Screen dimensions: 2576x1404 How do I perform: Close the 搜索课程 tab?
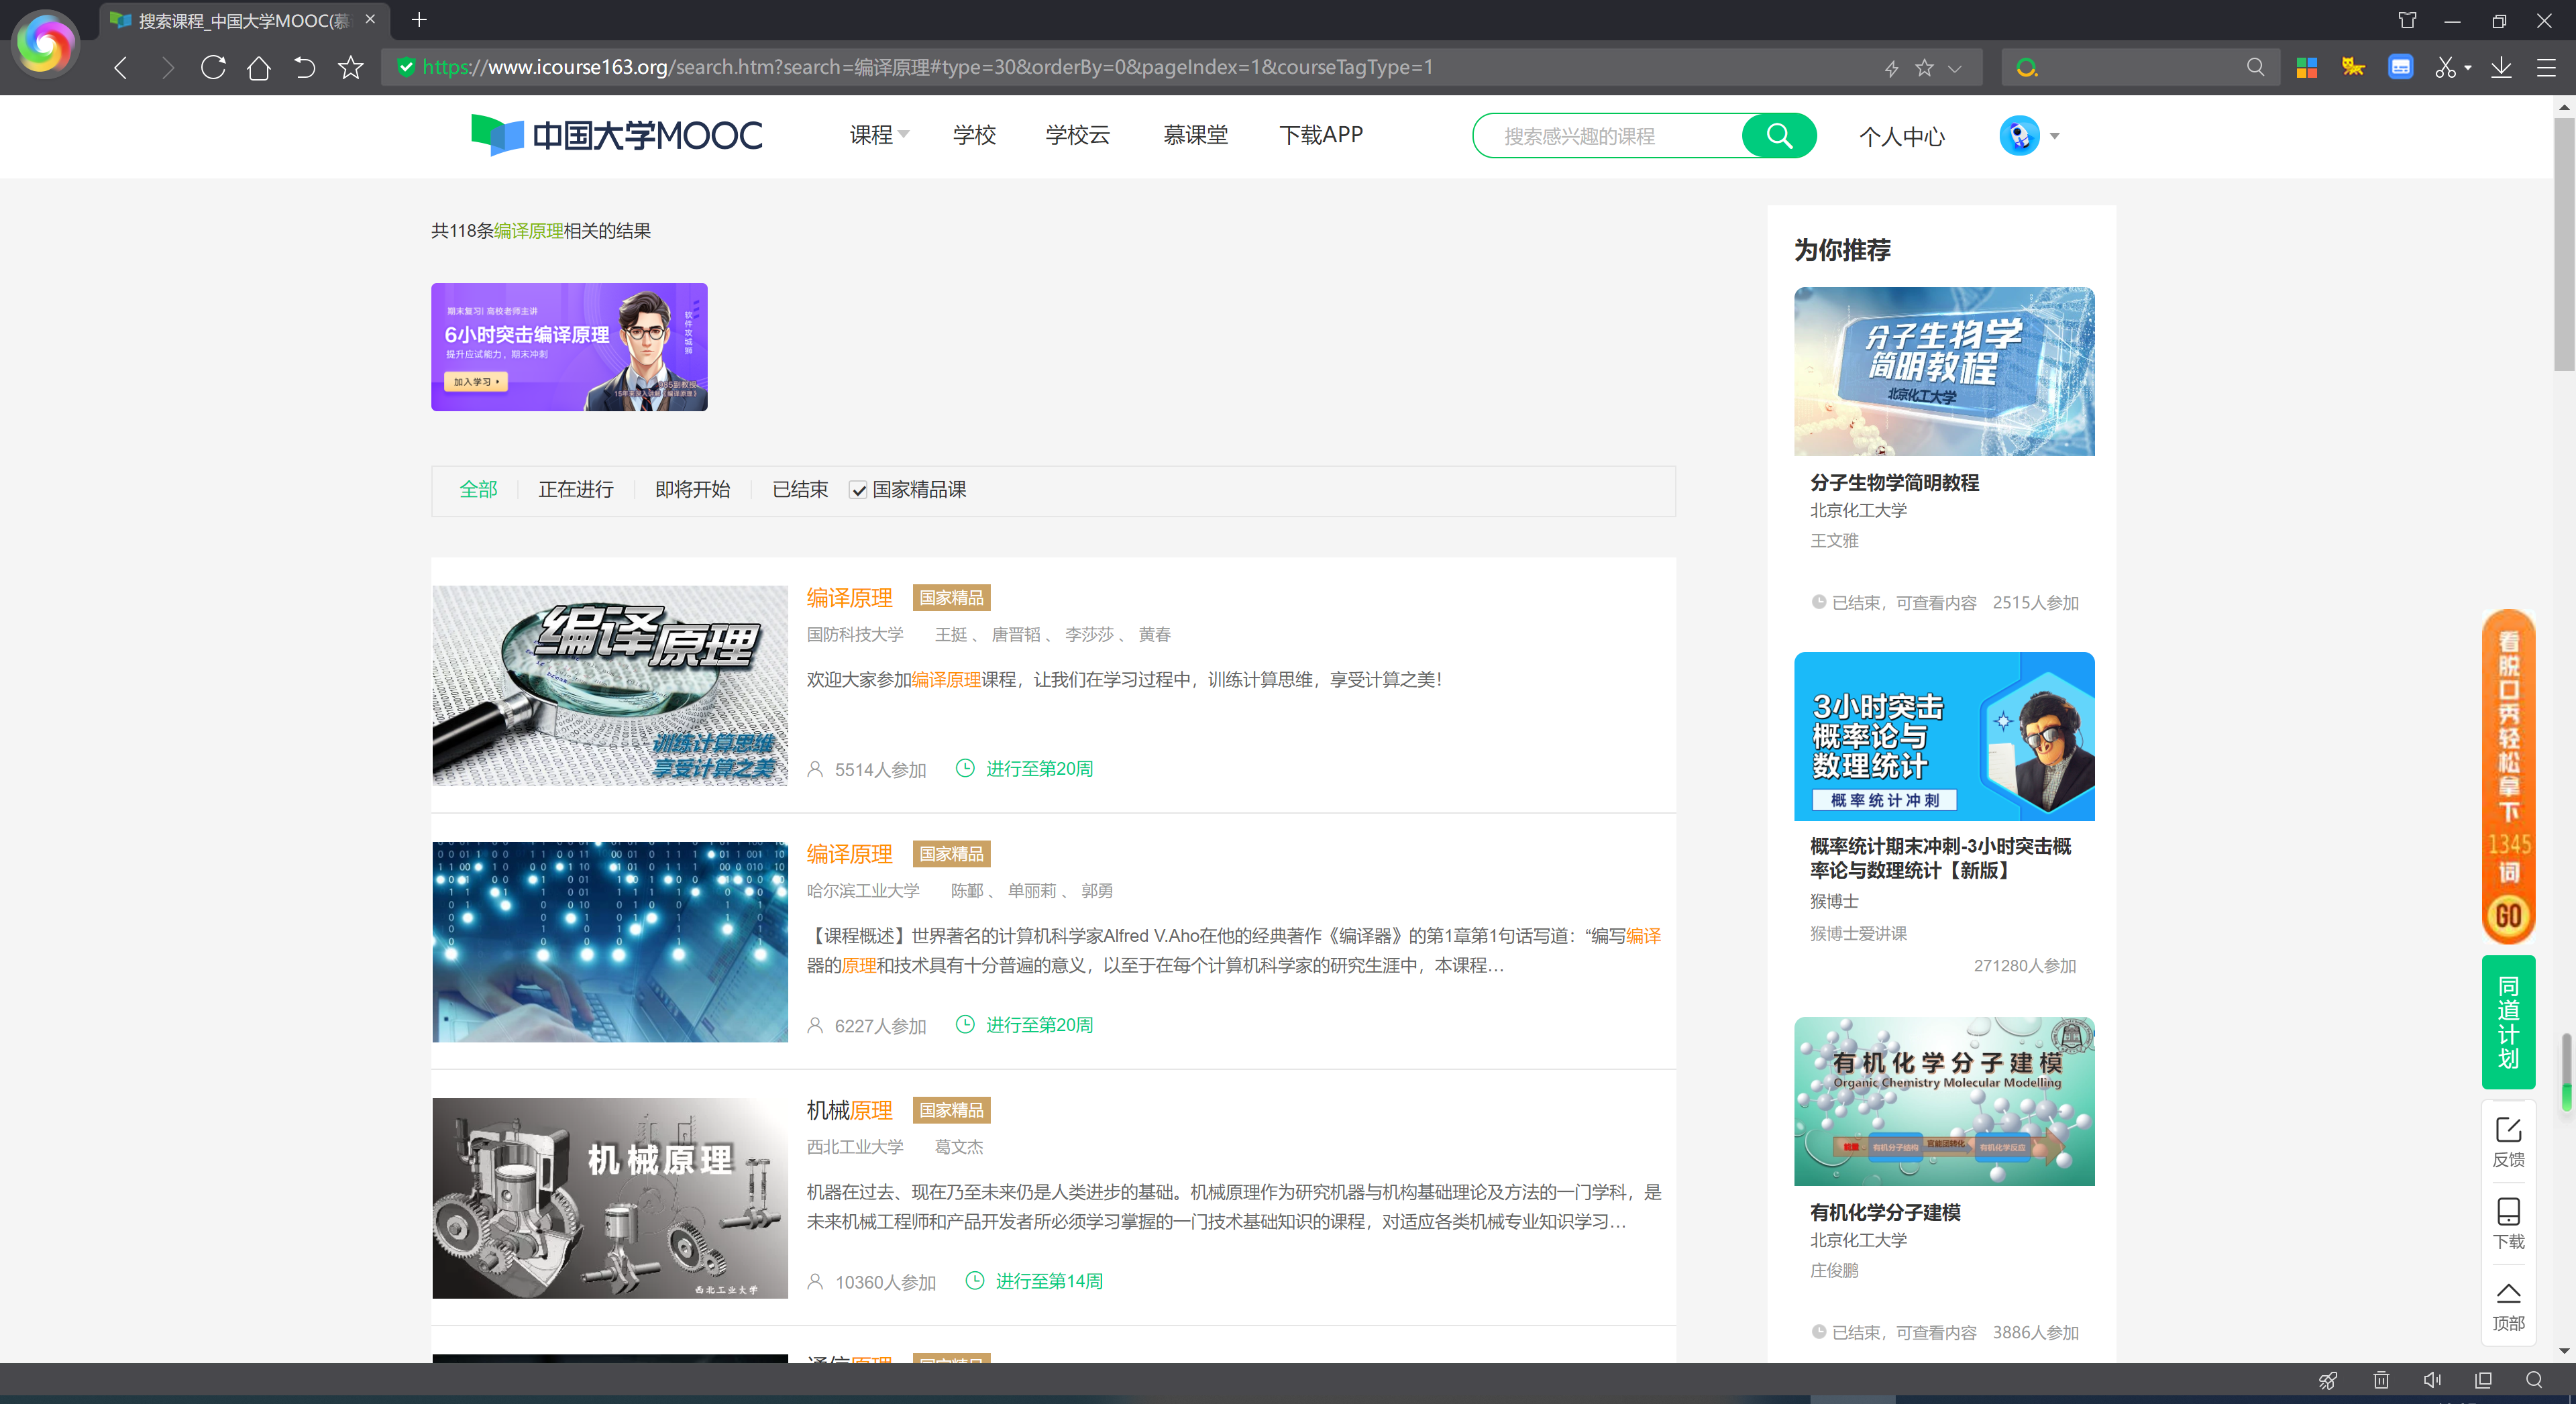point(370,19)
